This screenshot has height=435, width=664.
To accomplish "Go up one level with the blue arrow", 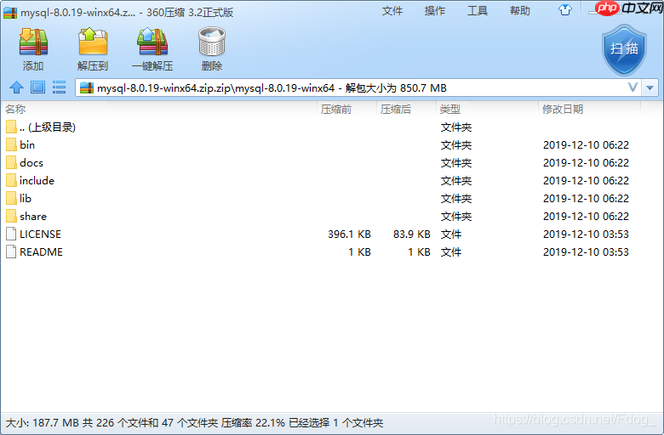I will 16,88.
